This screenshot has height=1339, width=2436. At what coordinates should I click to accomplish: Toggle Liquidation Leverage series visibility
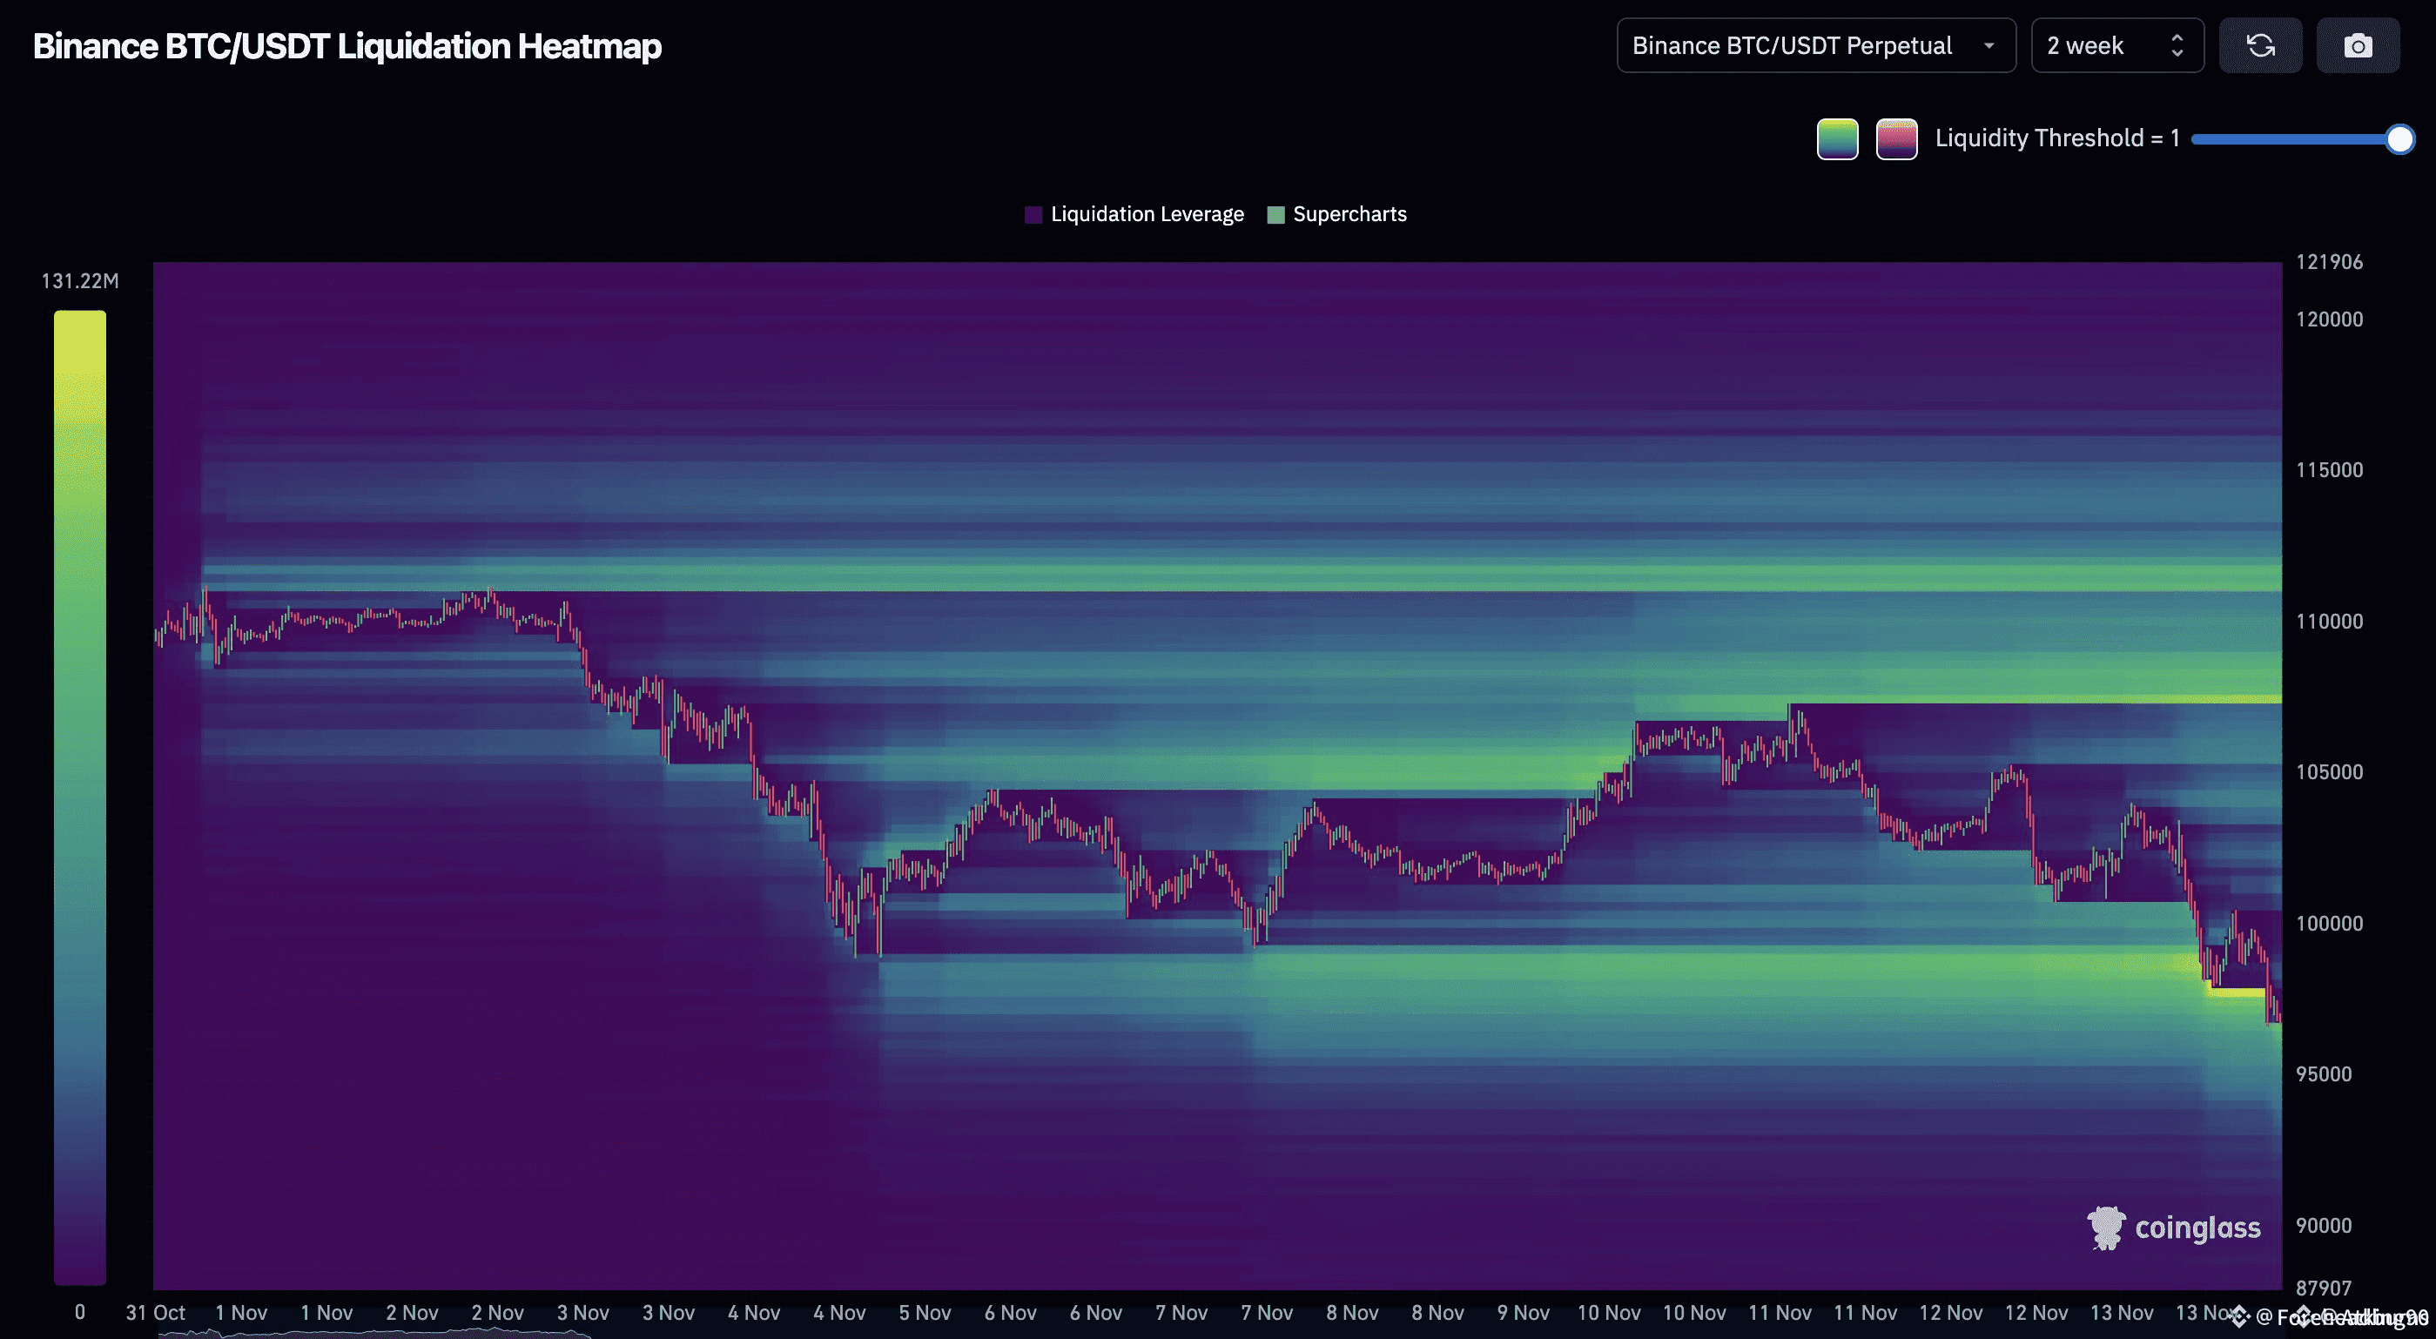point(1147,213)
